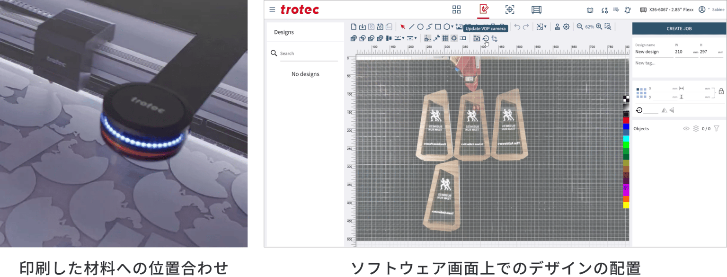Add a New tag
Screen dimensions: 727x277
645,63
